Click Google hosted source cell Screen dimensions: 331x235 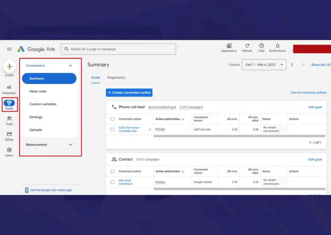[x=203, y=182]
